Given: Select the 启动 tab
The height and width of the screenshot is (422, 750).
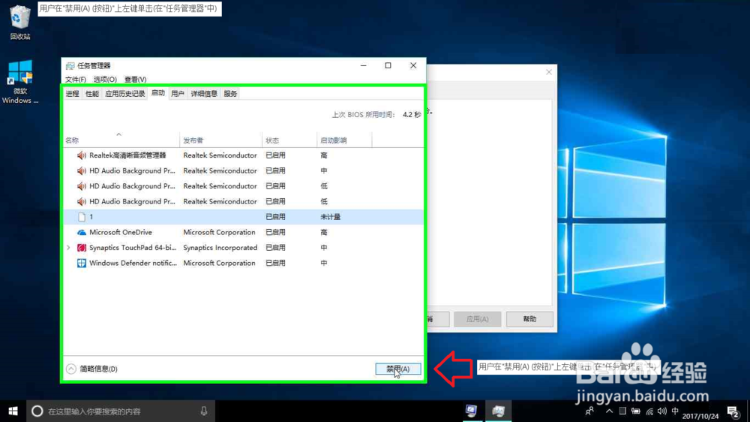Looking at the screenshot, I should [157, 93].
